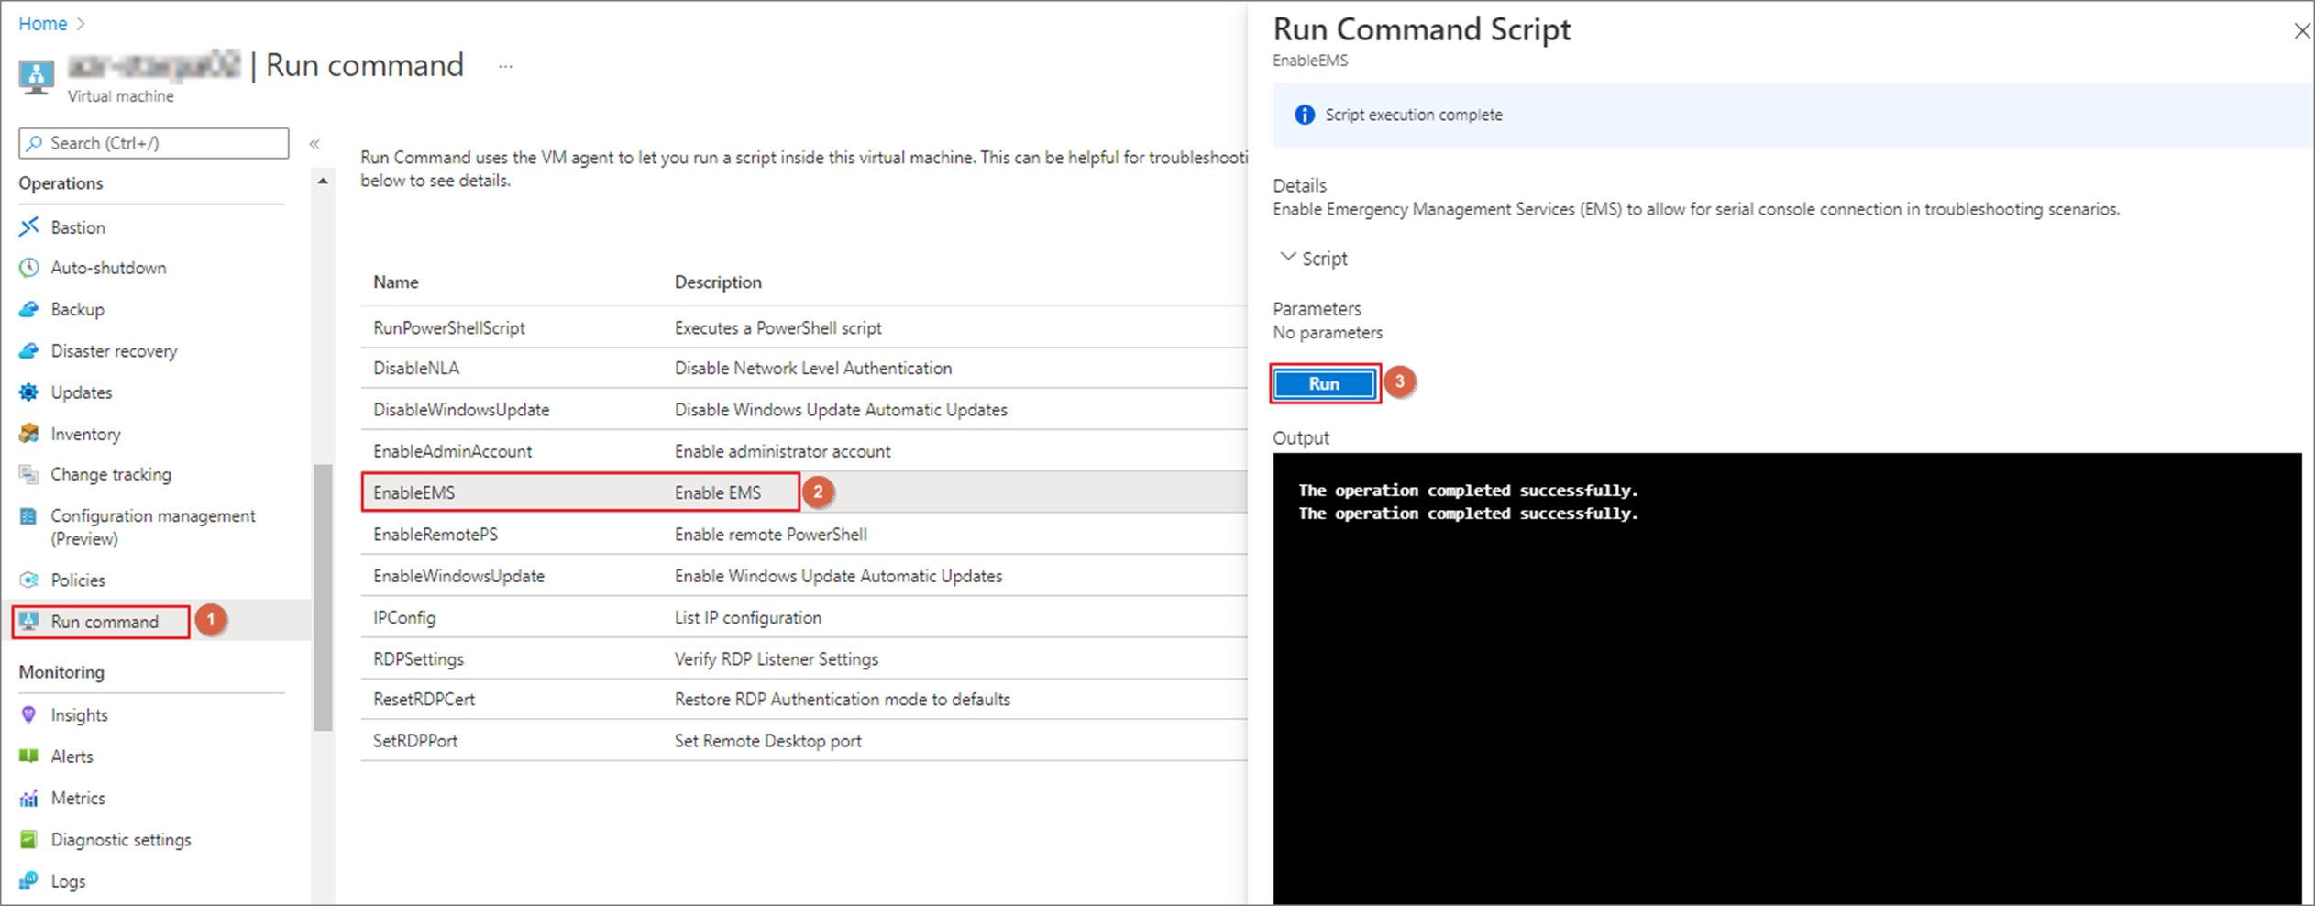Click the Name column header
2315x906 pixels.
396,282
